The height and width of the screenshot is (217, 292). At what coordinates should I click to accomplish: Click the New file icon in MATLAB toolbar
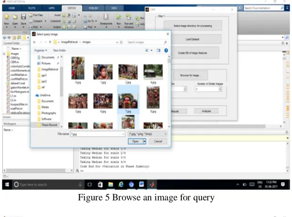[7, 17]
